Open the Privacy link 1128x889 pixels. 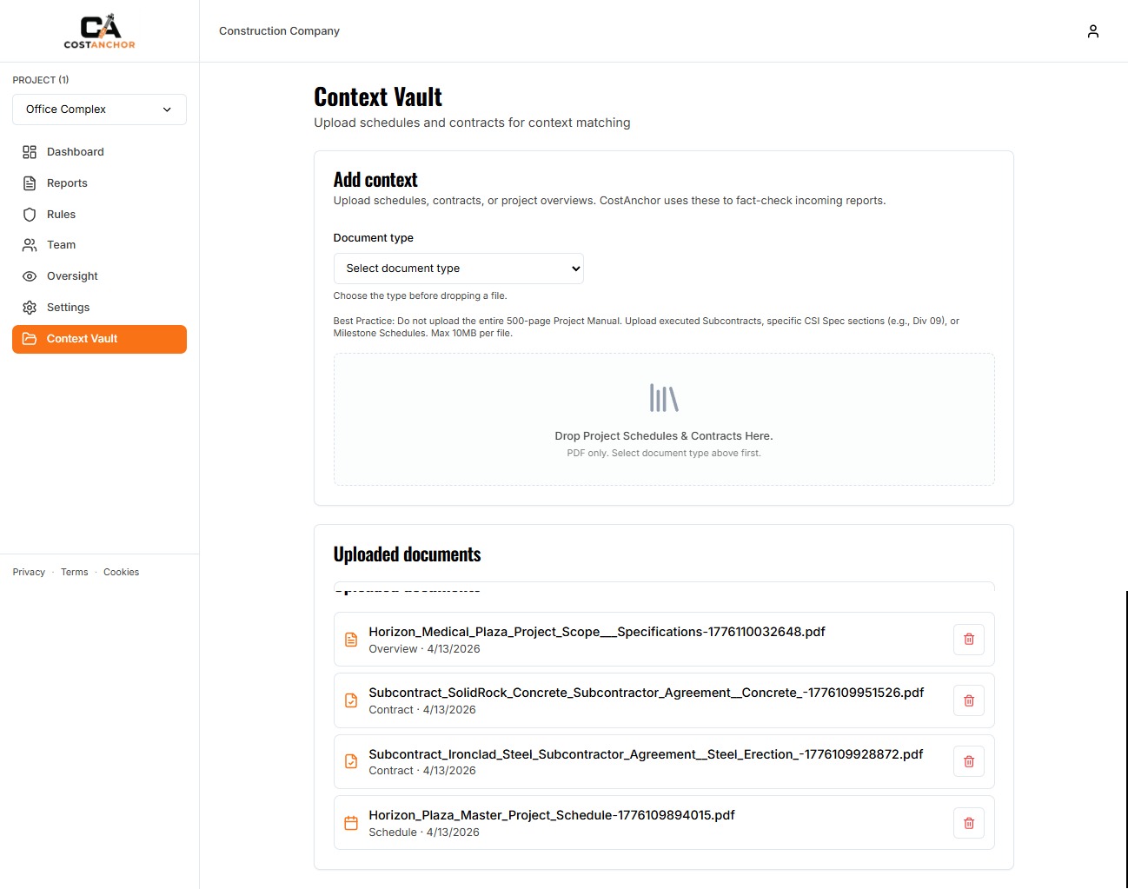tap(29, 572)
